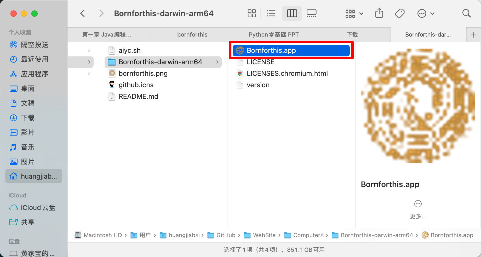Select the version file

291,85
